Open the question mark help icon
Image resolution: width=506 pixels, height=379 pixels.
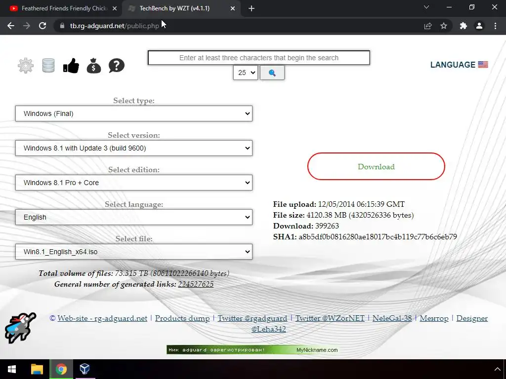(117, 66)
